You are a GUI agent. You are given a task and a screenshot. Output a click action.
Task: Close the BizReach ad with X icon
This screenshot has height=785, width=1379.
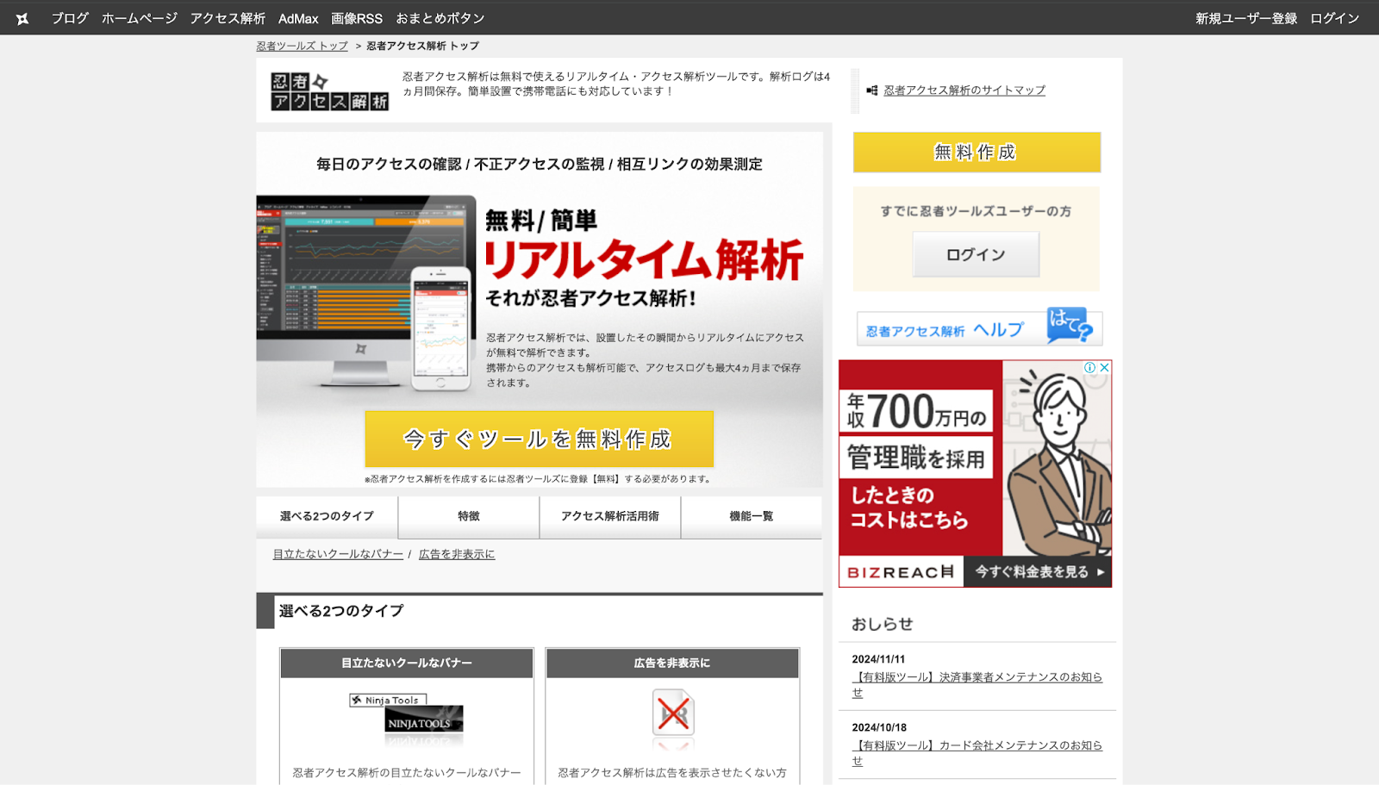point(1104,367)
